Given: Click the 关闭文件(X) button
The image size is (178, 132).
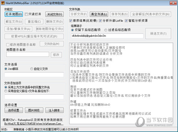Looking at the screenshot, I should [54, 14].
